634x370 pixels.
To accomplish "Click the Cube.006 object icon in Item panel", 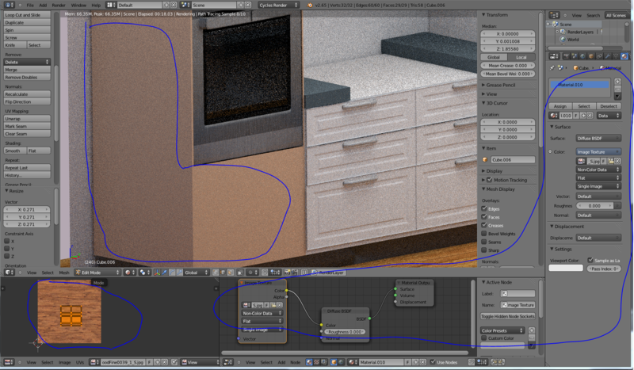I will click(485, 160).
